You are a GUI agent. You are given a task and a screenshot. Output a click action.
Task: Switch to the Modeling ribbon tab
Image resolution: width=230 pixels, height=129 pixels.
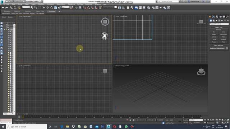(x=7, y=11)
